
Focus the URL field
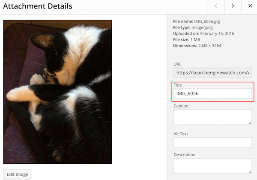(x=212, y=73)
